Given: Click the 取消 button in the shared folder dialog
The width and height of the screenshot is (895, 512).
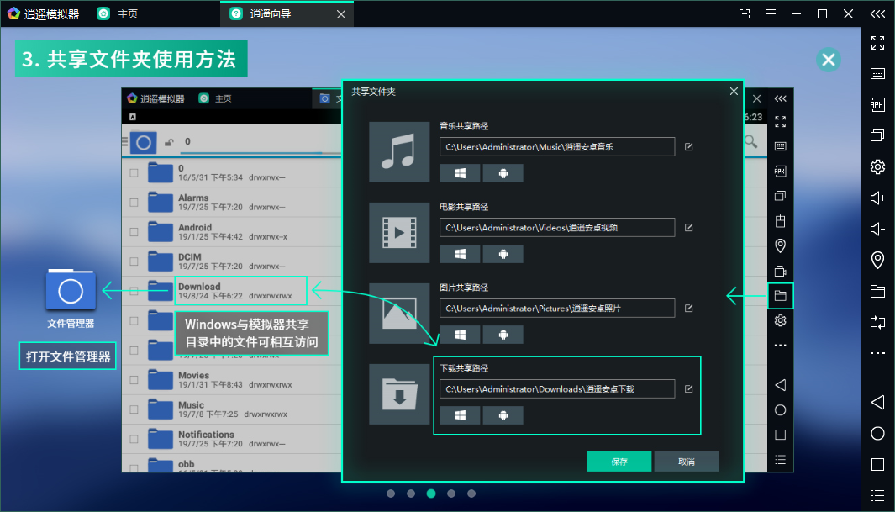Looking at the screenshot, I should pos(687,462).
